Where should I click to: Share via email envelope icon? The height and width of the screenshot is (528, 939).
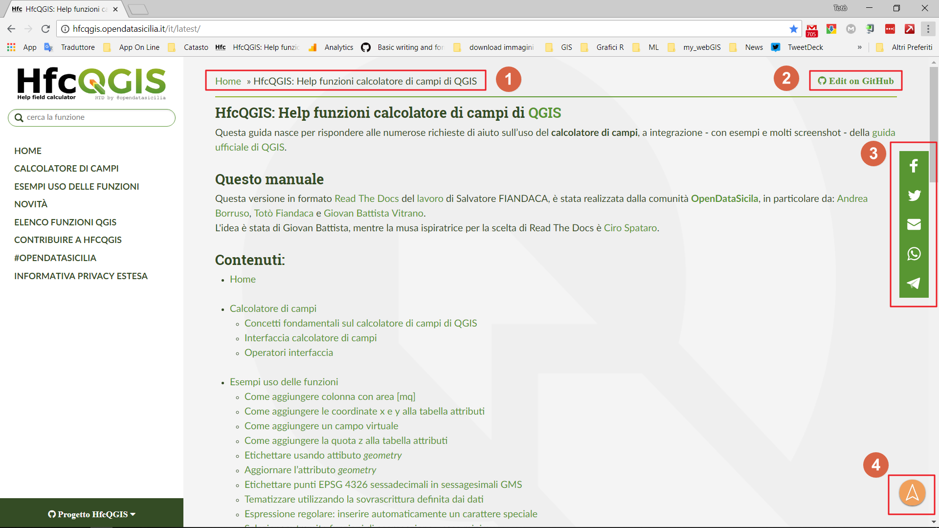pos(914,224)
